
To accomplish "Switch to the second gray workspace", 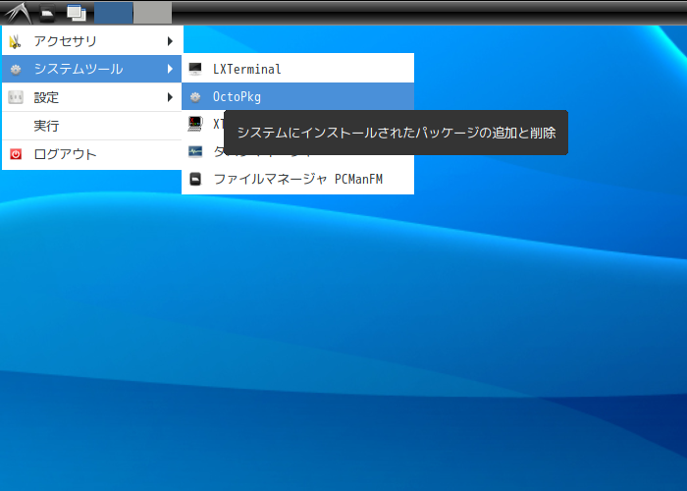I will pyautogui.click(x=152, y=13).
